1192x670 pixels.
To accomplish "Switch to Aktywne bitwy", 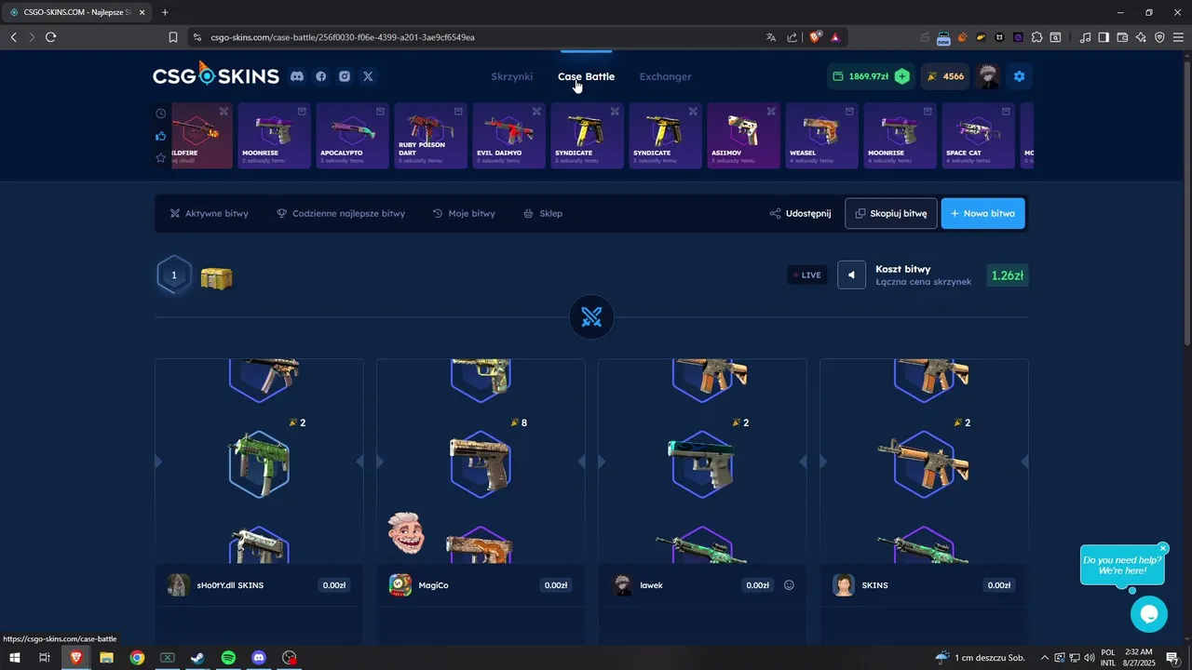I will tap(210, 213).
